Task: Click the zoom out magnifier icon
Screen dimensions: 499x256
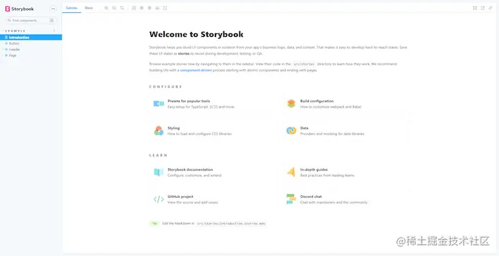Action: pyautogui.click(x=114, y=8)
